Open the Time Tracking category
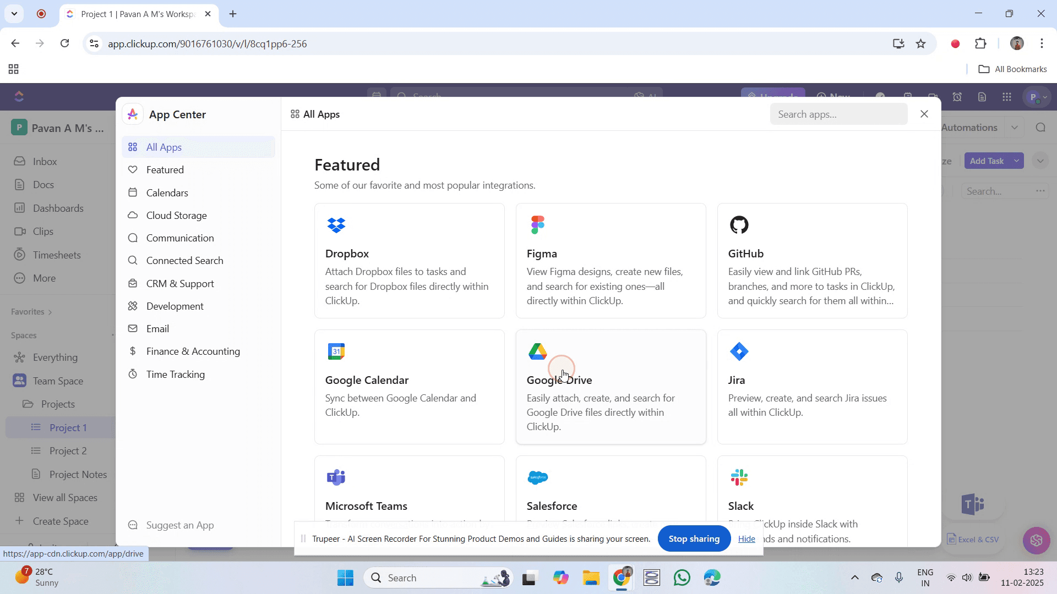The height and width of the screenshot is (594, 1057). point(175,375)
